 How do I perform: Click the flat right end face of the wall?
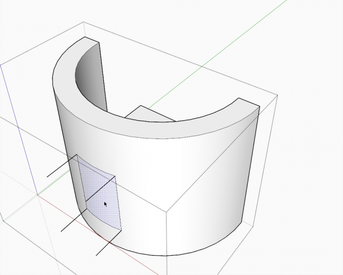(251, 167)
